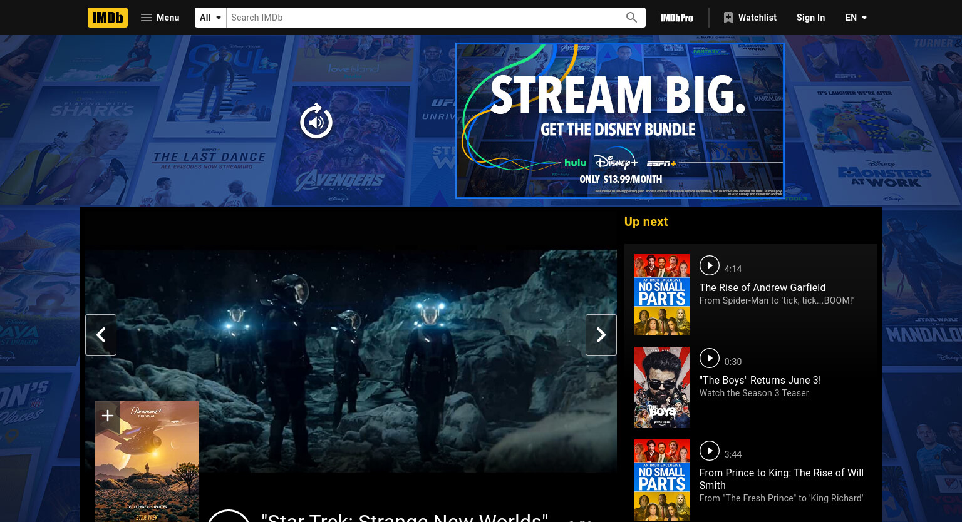Expand the EN language selector
The image size is (962, 522).
[856, 18]
